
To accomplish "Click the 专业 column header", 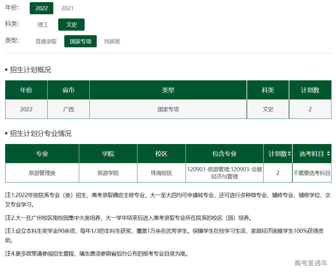I will (x=42, y=154).
